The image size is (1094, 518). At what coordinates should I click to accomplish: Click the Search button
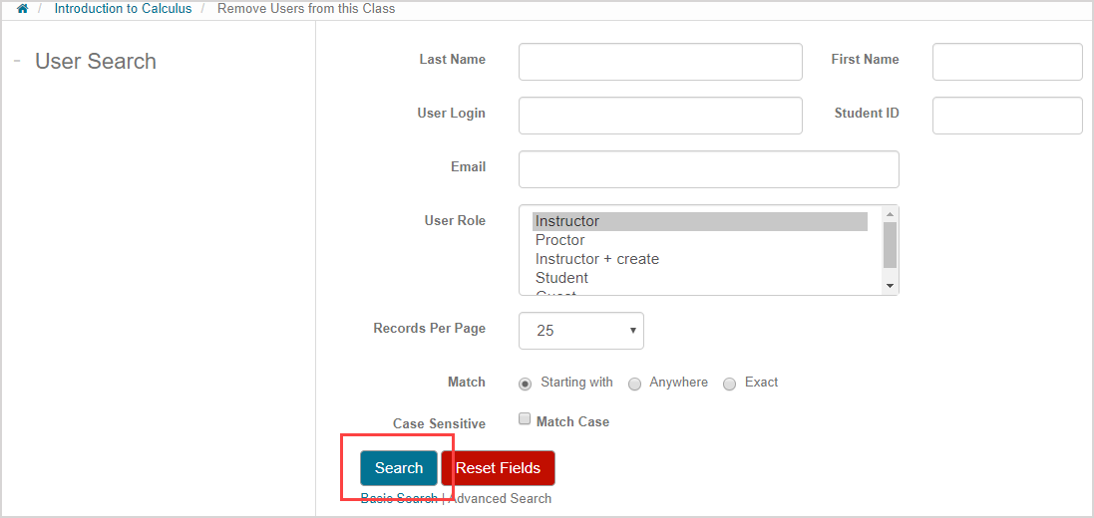coord(399,468)
